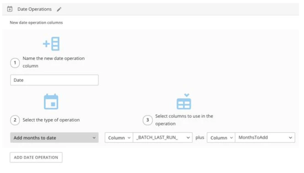This screenshot has height=173, width=304.
Task: Click the Date Operations calendar-plus header icon
Action: 10,9
